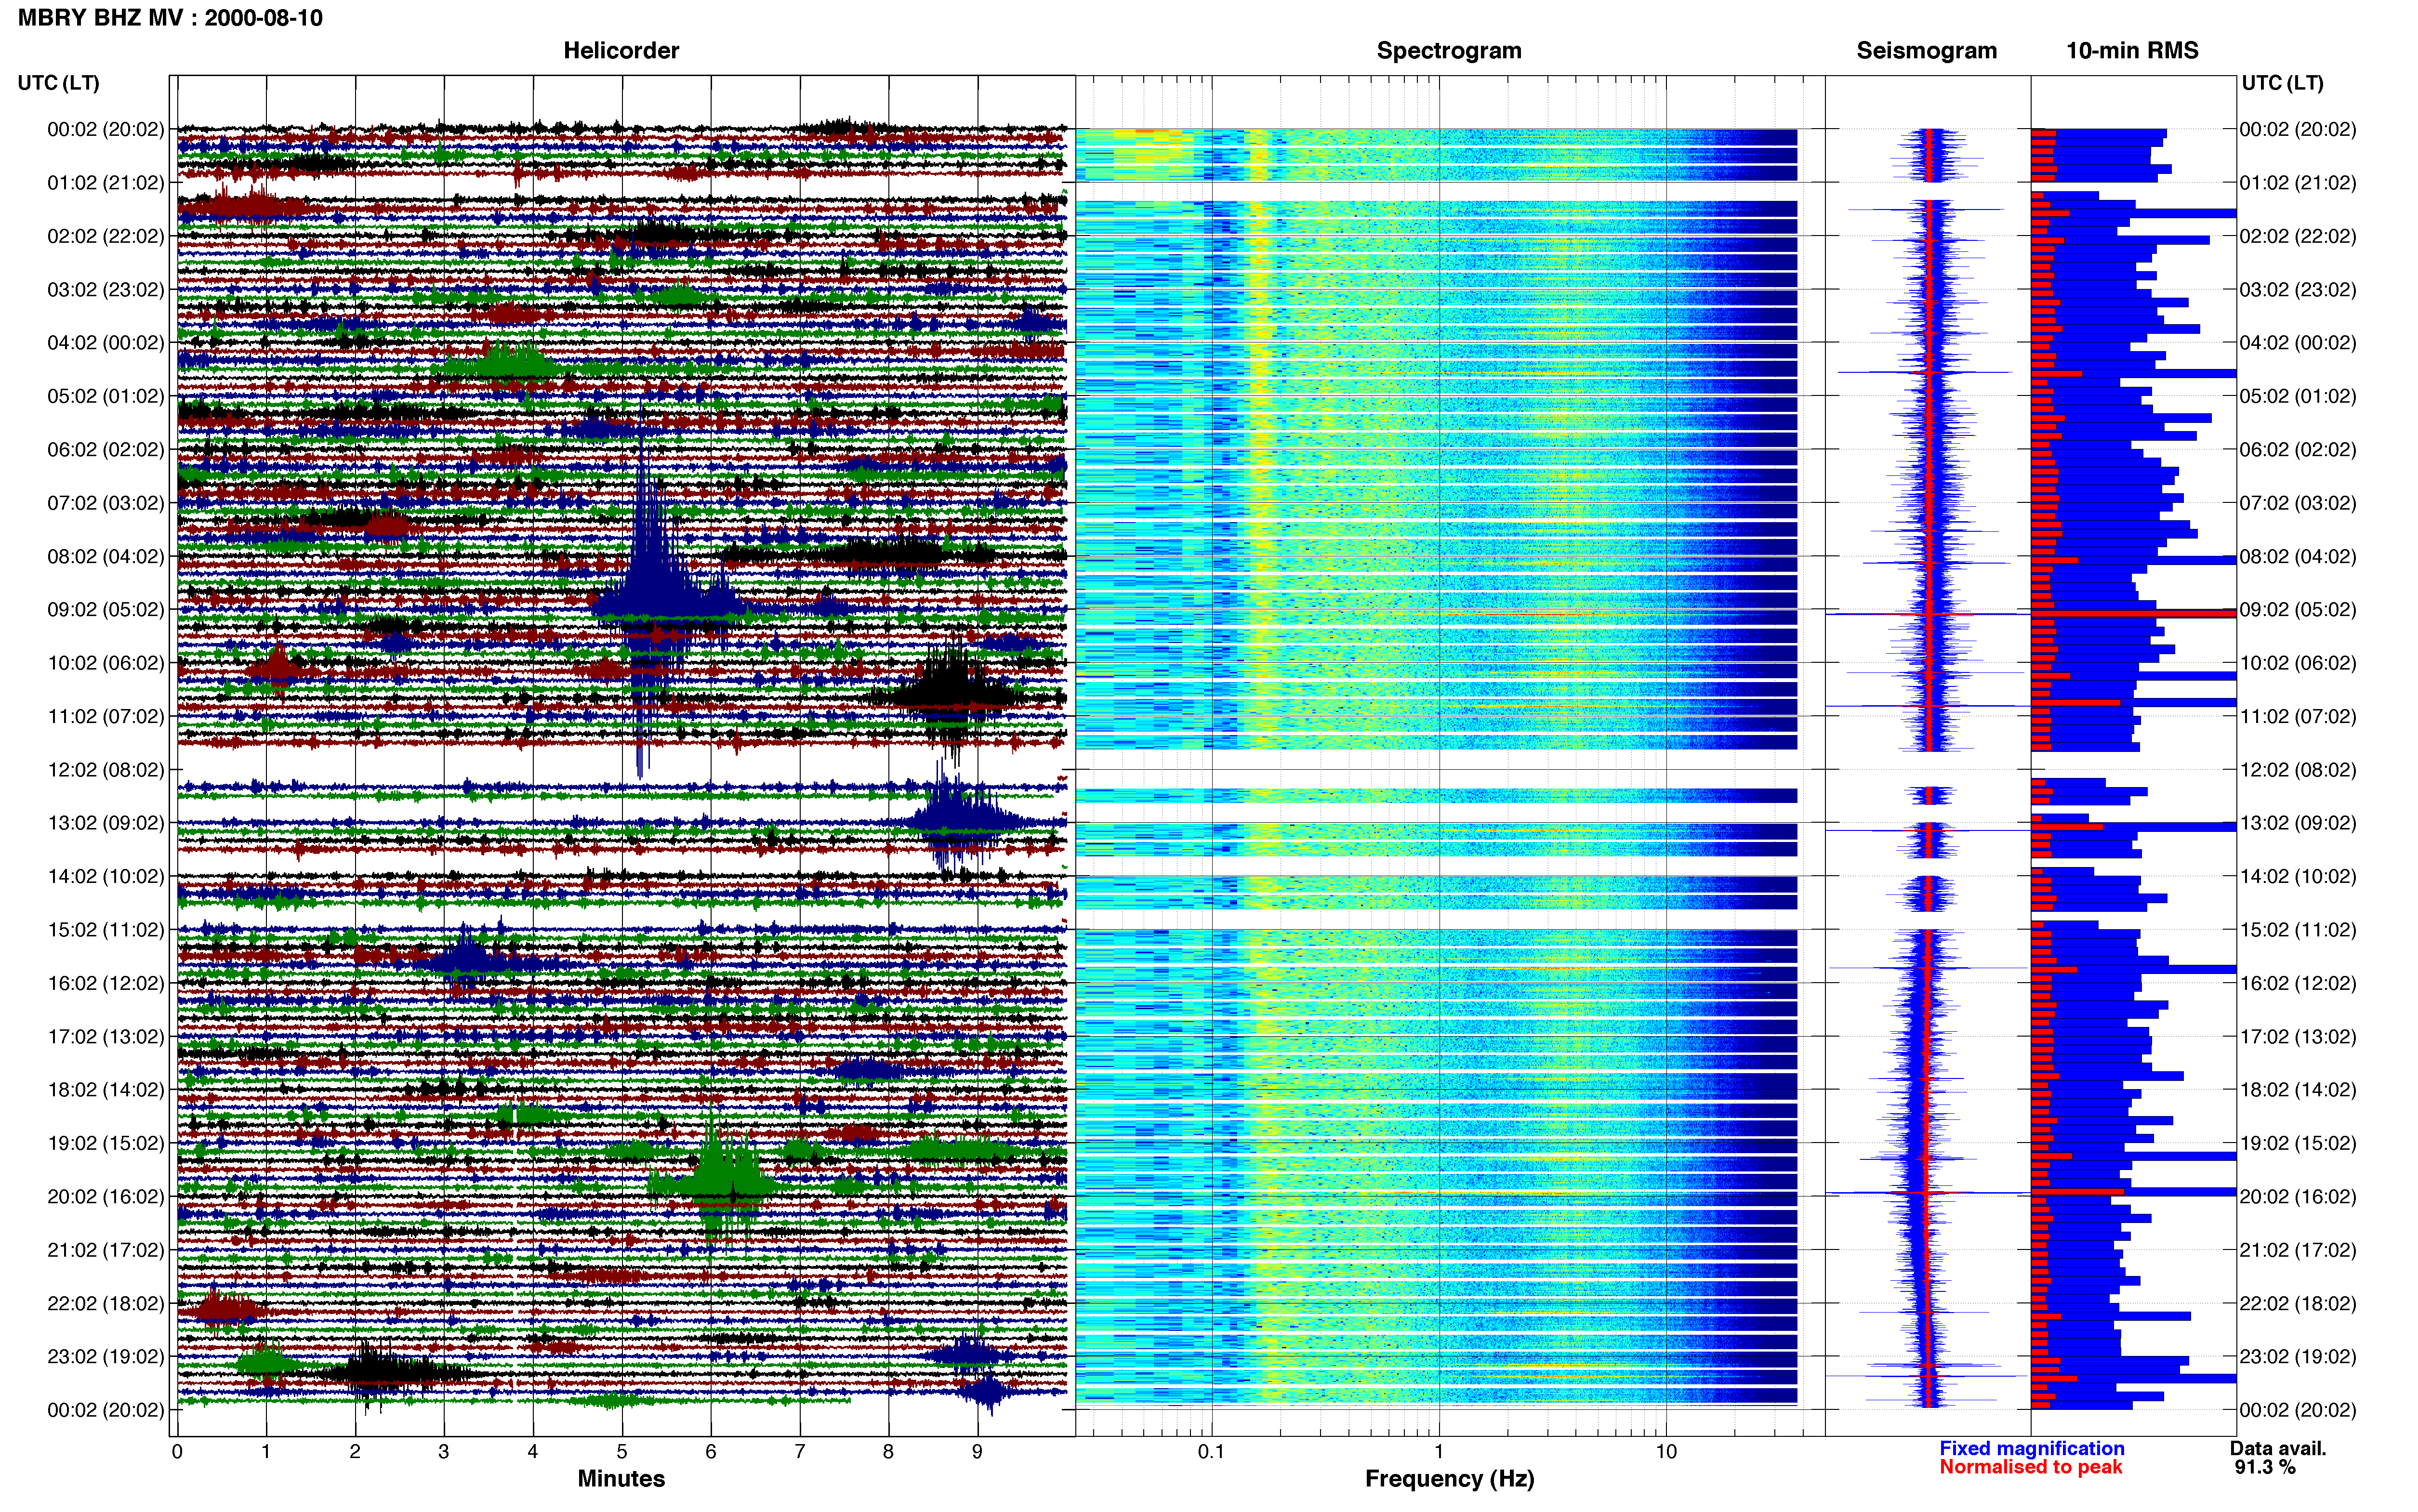Click '16:02 (12:02)' on the RMS-side time axis
Viewport: 2418px width, 1512px height.
pyautogui.click(x=2298, y=983)
